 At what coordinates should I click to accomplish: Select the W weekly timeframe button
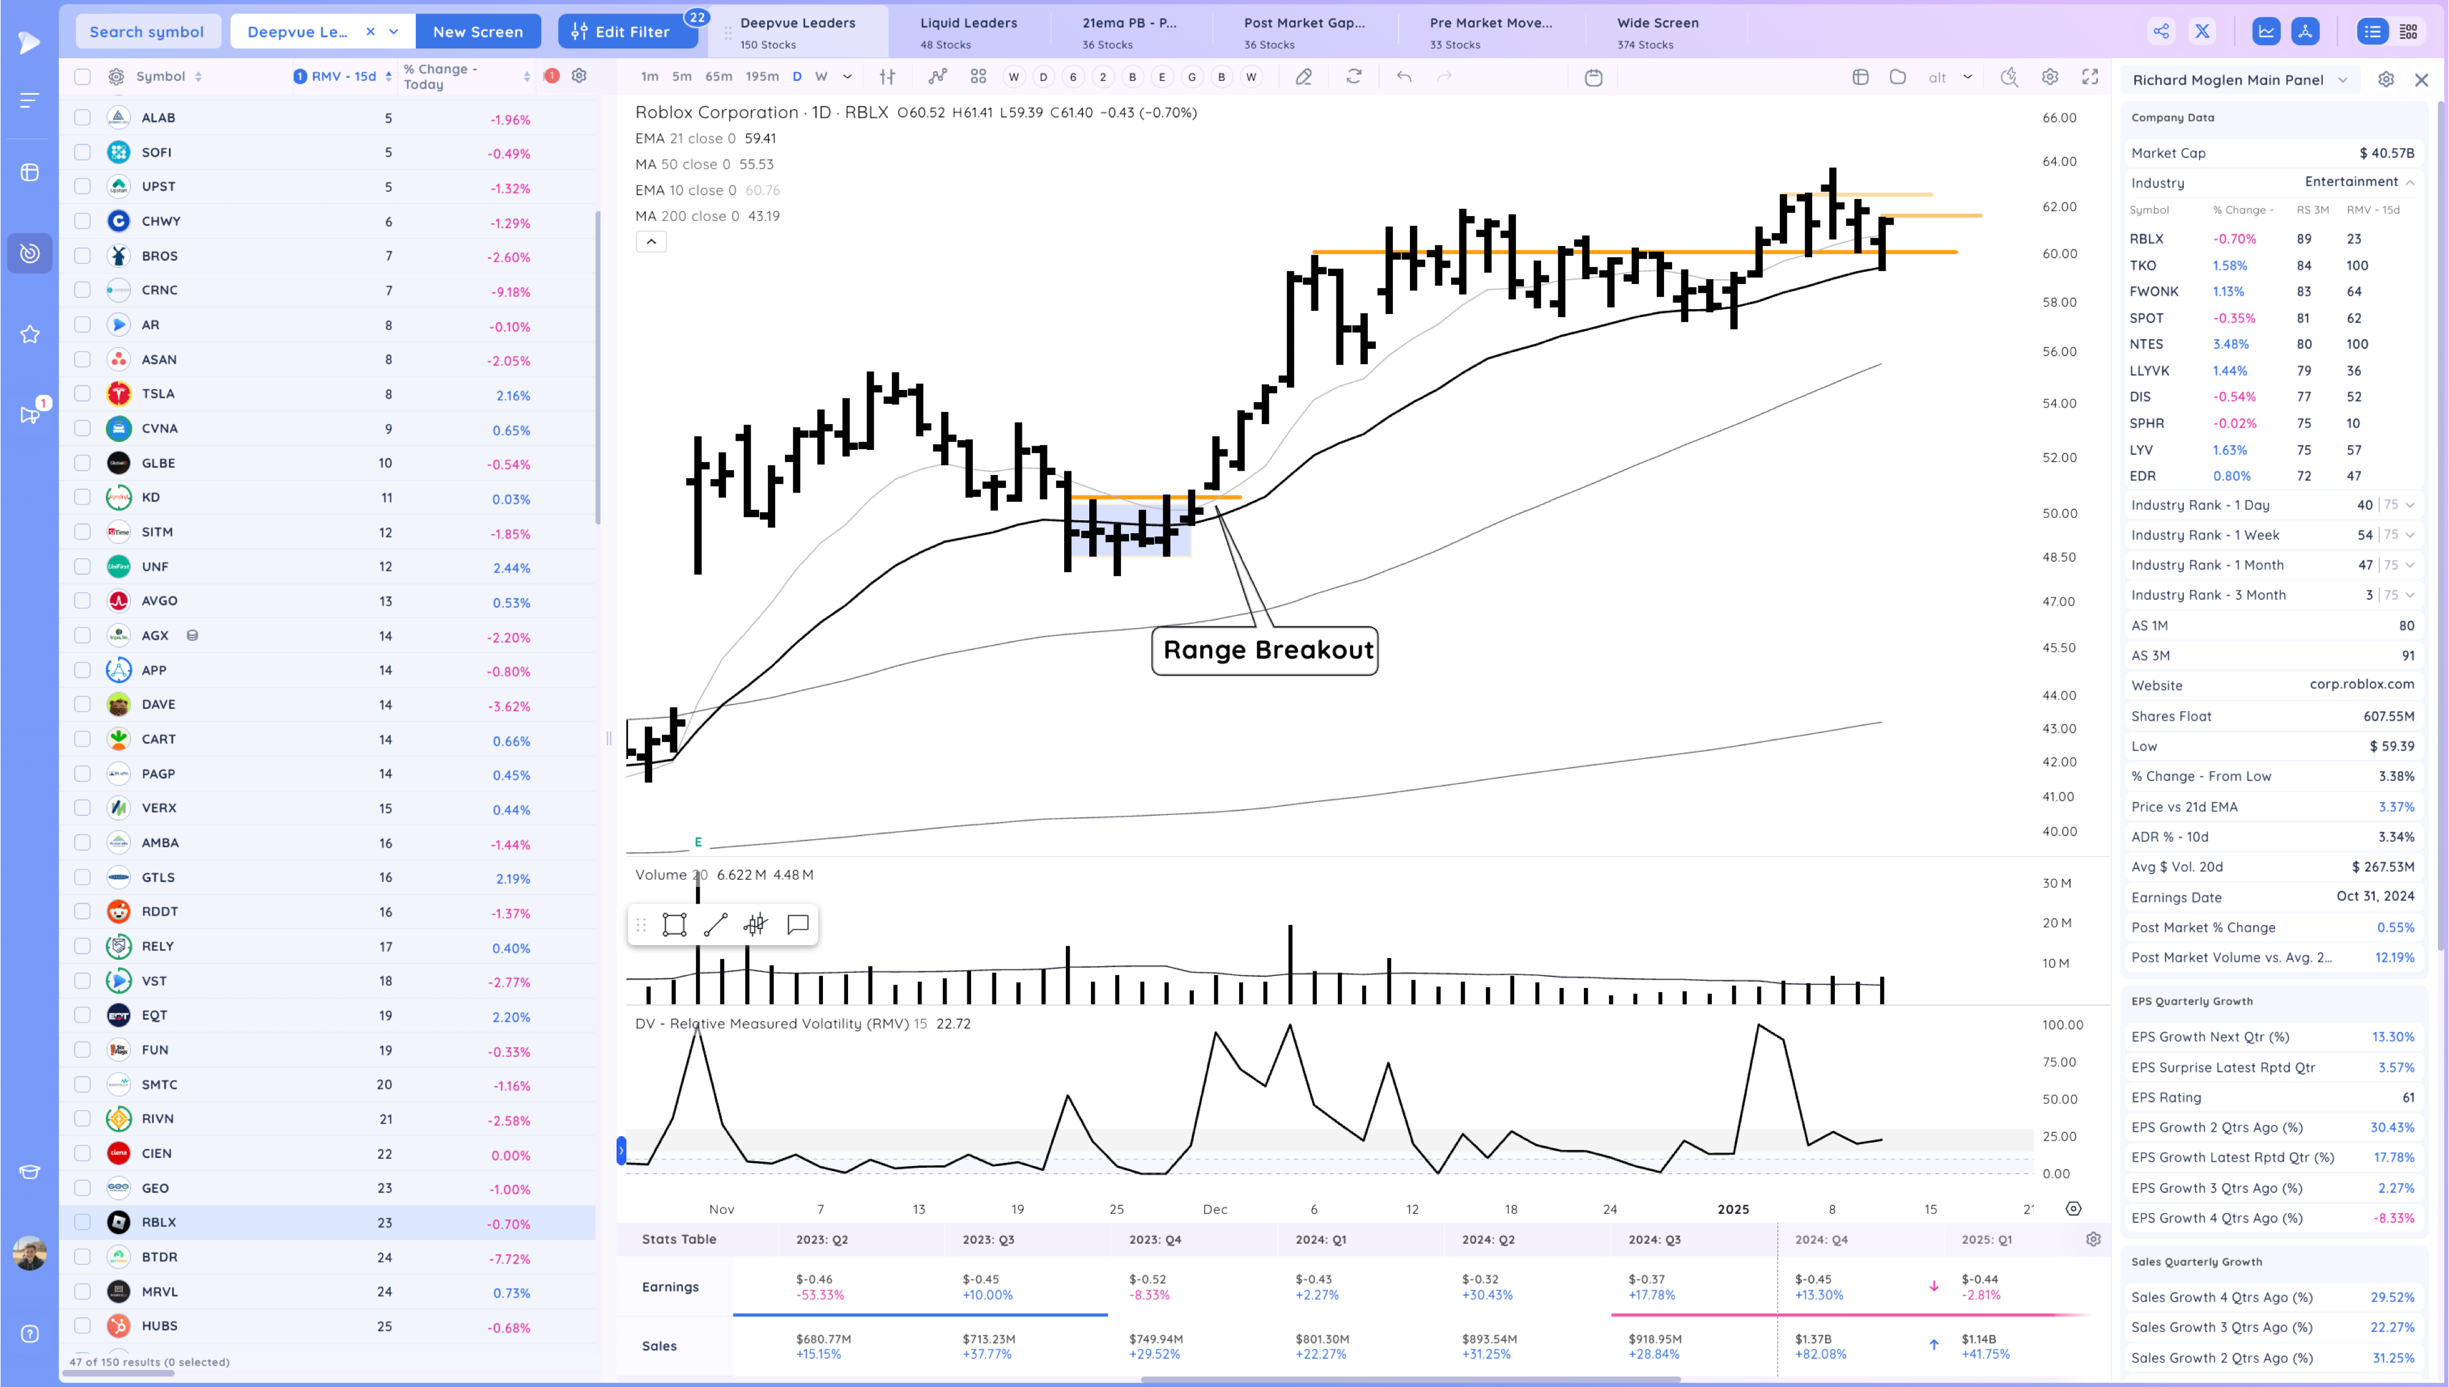click(821, 77)
